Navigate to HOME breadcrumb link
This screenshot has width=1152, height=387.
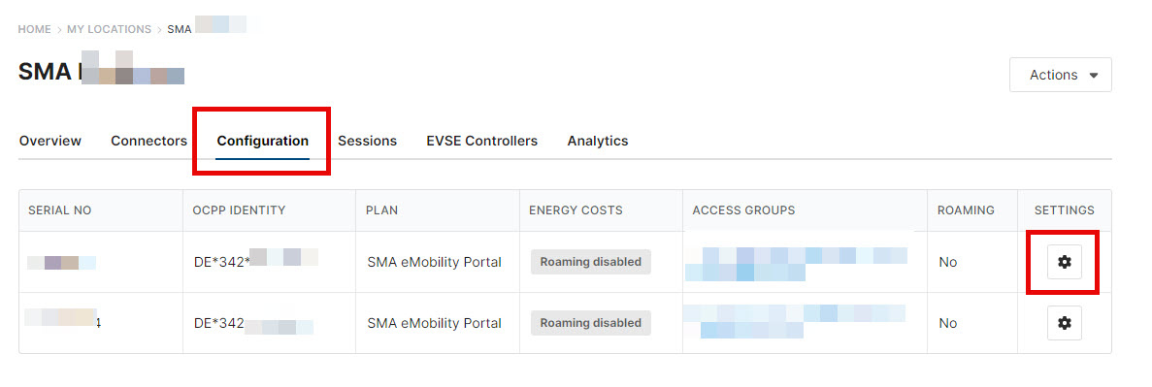pyautogui.click(x=35, y=29)
